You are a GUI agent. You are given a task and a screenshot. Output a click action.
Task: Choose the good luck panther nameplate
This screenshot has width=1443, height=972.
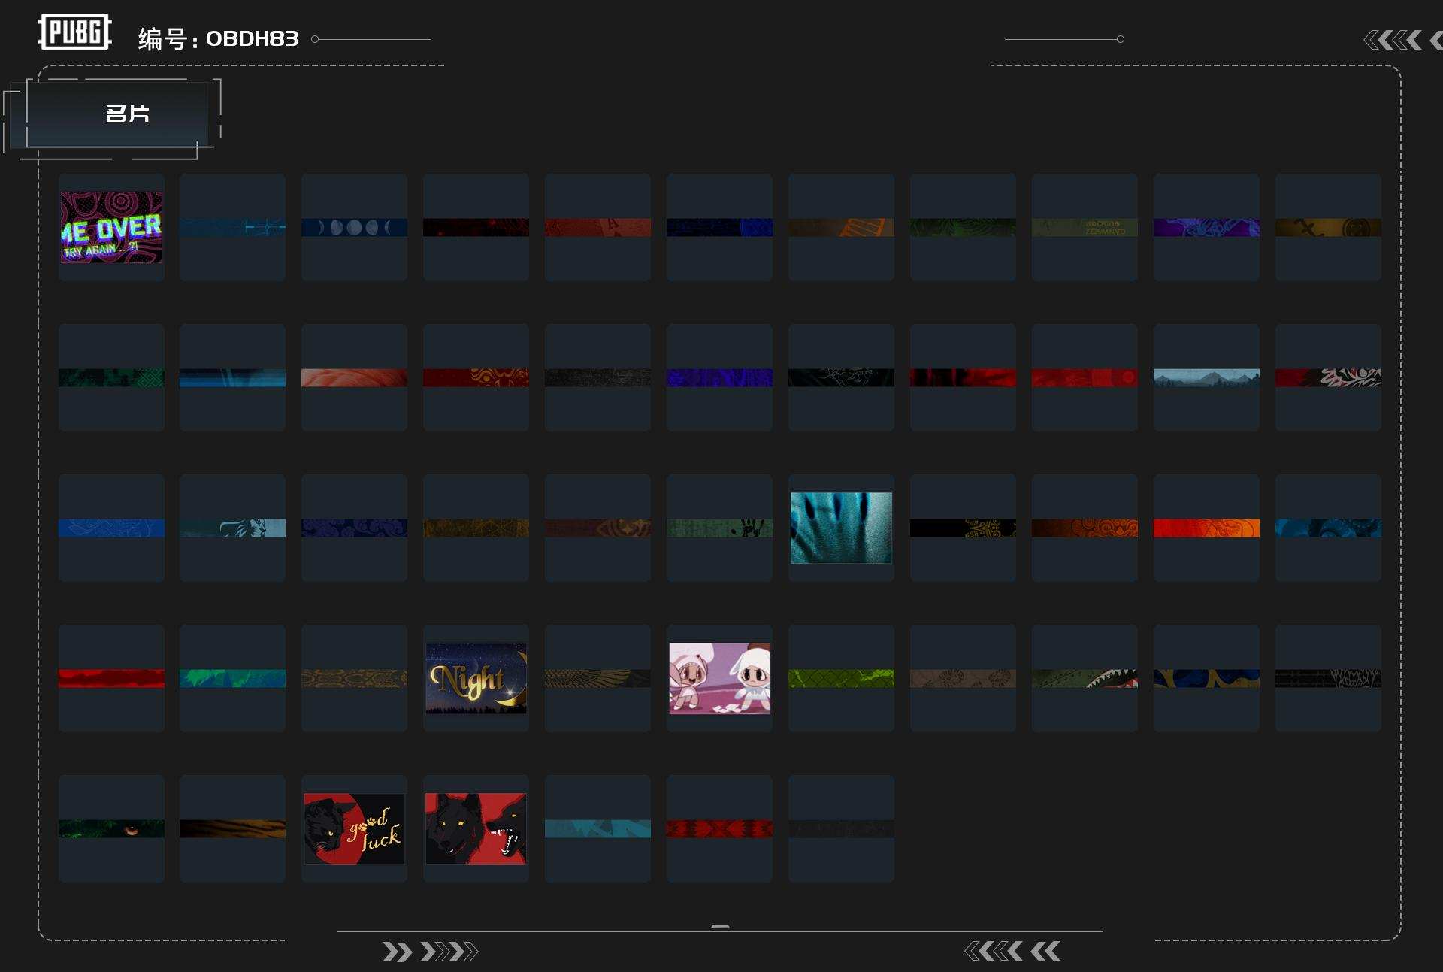[x=354, y=828]
